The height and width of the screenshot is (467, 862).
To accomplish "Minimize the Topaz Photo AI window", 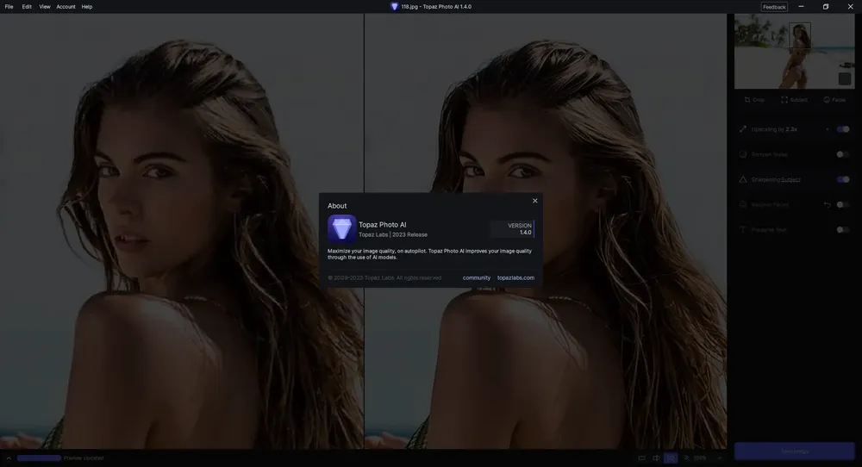I will click(801, 7).
